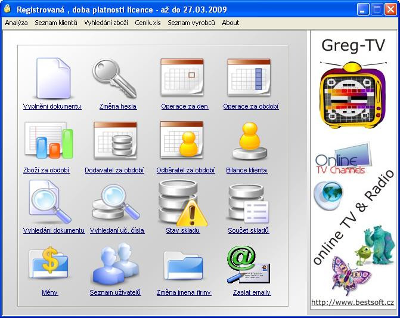400x318 pixels.
Task: Click the Součet skladů link
Action: [249, 230]
